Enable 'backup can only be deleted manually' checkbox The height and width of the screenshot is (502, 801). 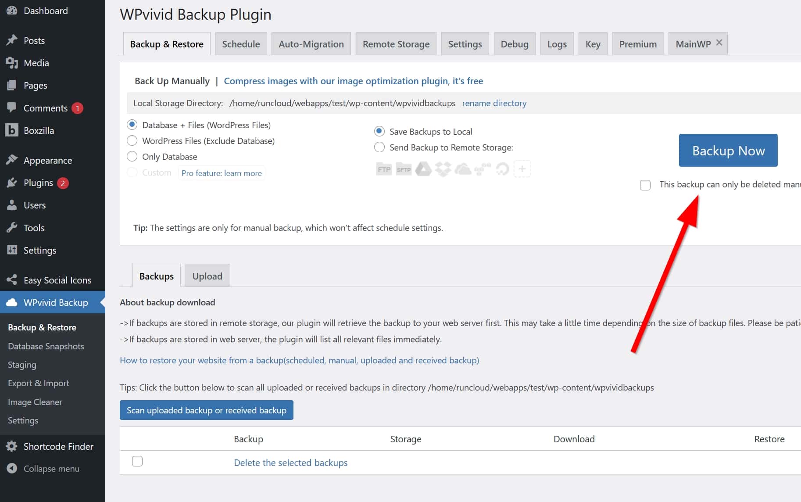pyautogui.click(x=645, y=185)
